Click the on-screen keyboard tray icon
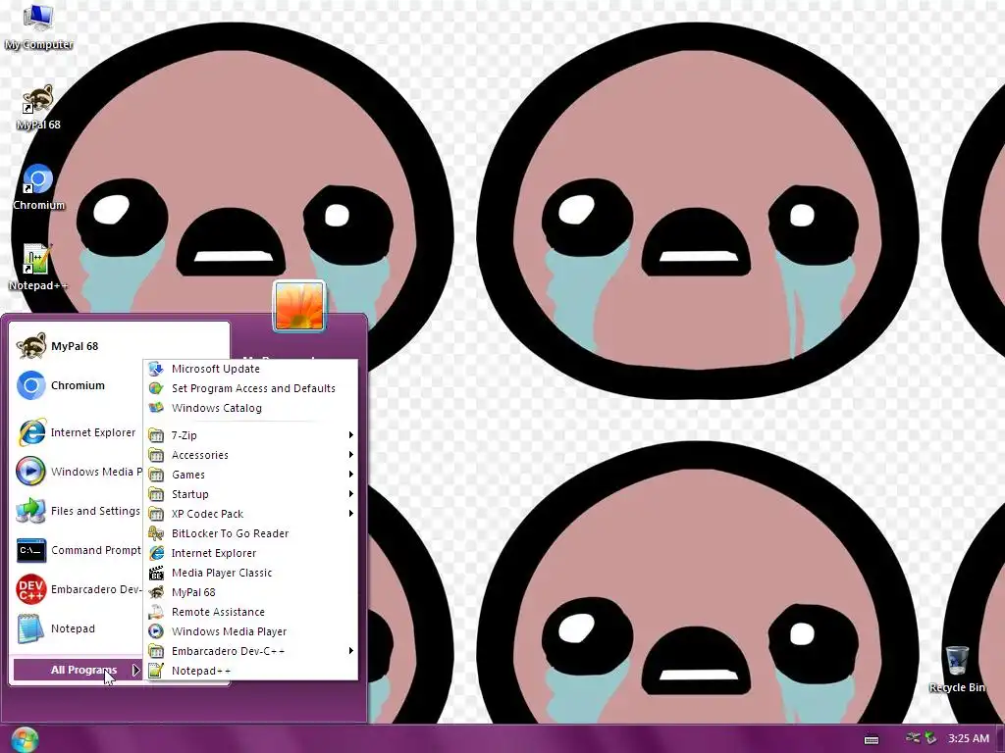Image resolution: width=1005 pixels, height=753 pixels. (x=872, y=739)
